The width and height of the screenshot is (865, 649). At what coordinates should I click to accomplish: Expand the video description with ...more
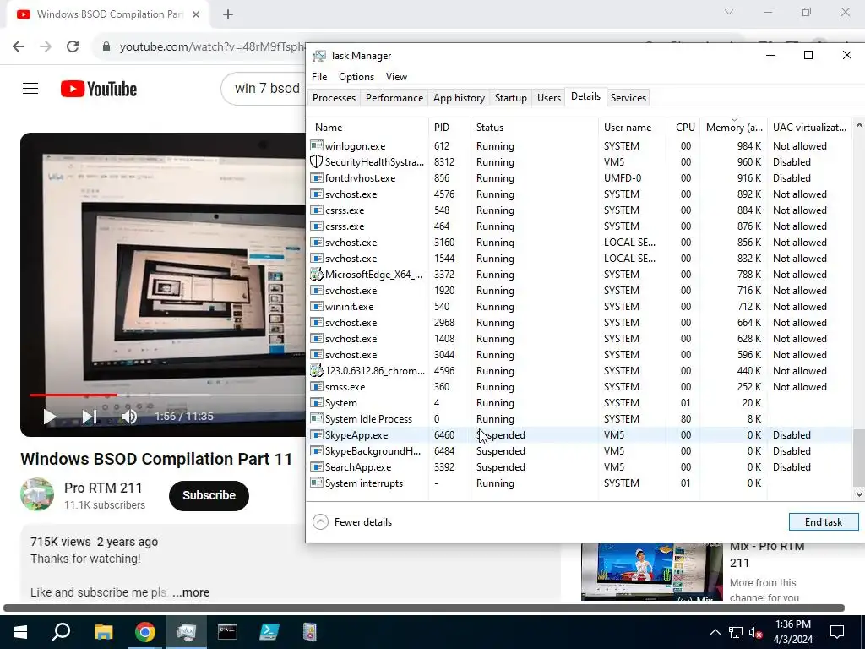[x=191, y=592]
